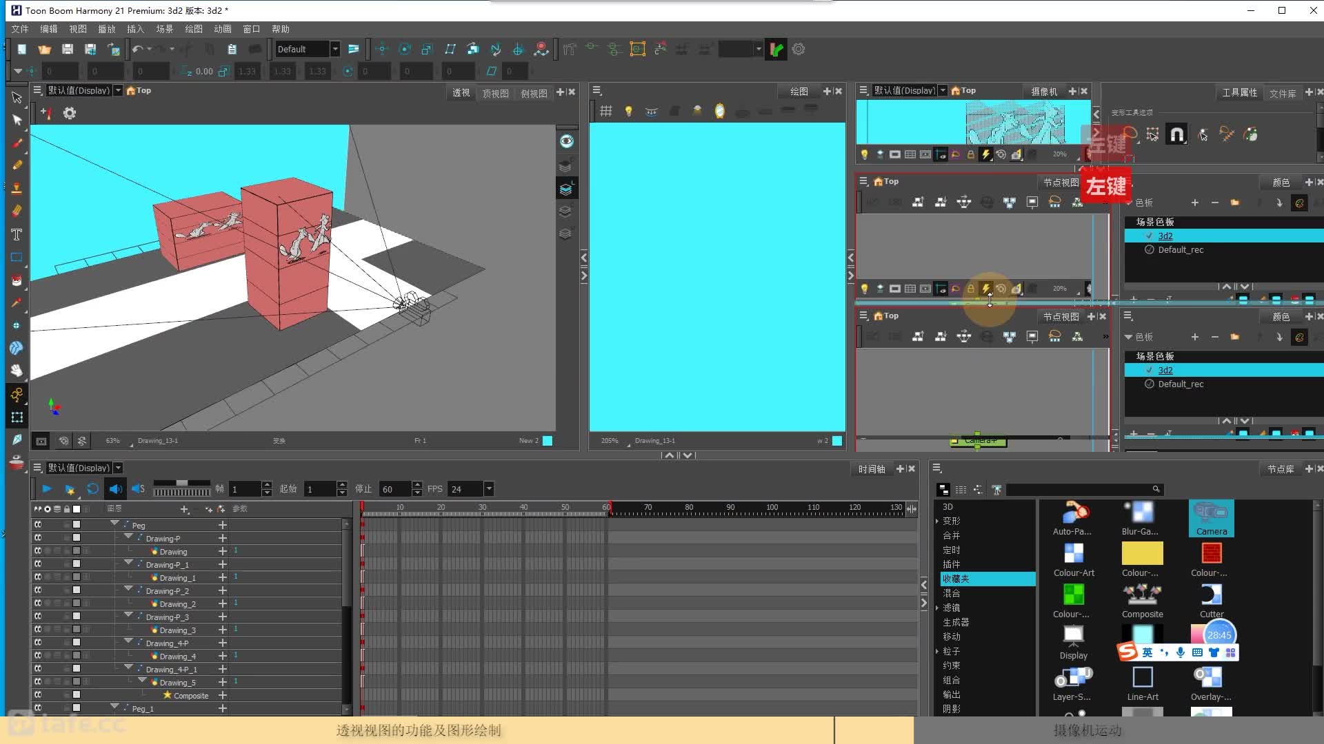
Task: Open the 文件 menu
Action: pos(20,29)
